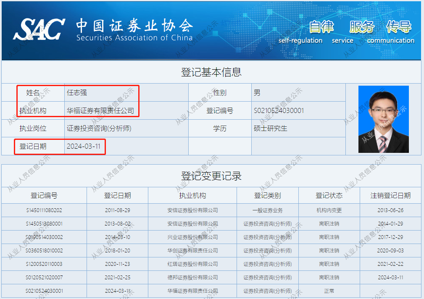The height and width of the screenshot is (299, 424).
Task: Click the 登记变更记录 section heading
Action: click(x=211, y=176)
